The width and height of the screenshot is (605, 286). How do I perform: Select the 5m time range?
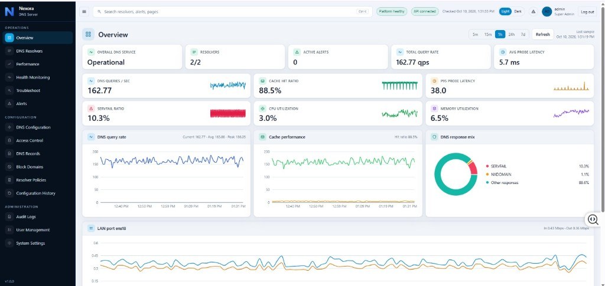click(476, 34)
